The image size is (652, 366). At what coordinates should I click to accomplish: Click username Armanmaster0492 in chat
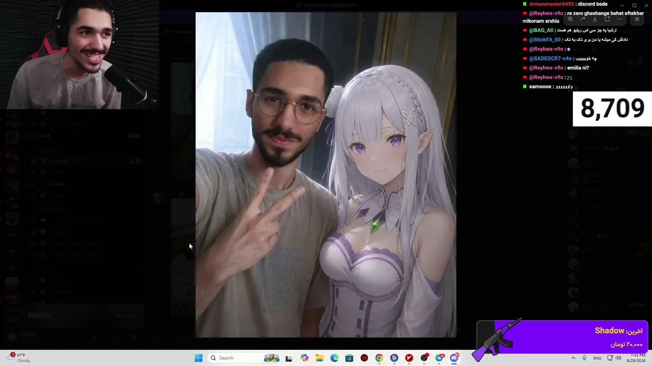pos(552,4)
